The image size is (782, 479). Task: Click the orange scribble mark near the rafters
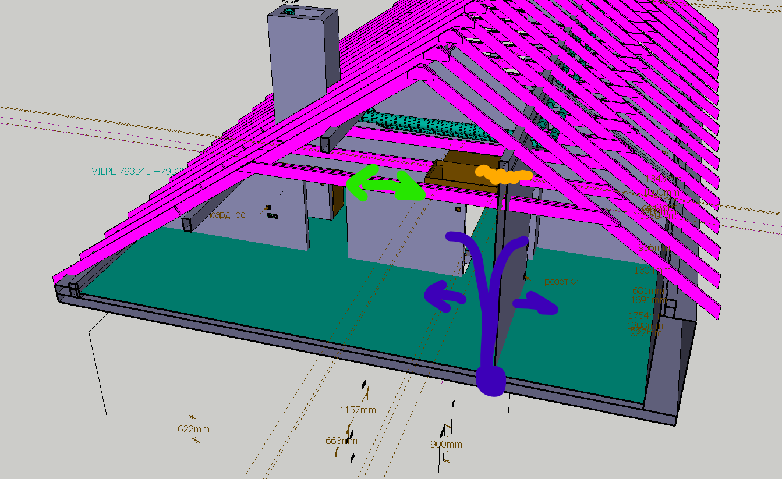coord(504,174)
